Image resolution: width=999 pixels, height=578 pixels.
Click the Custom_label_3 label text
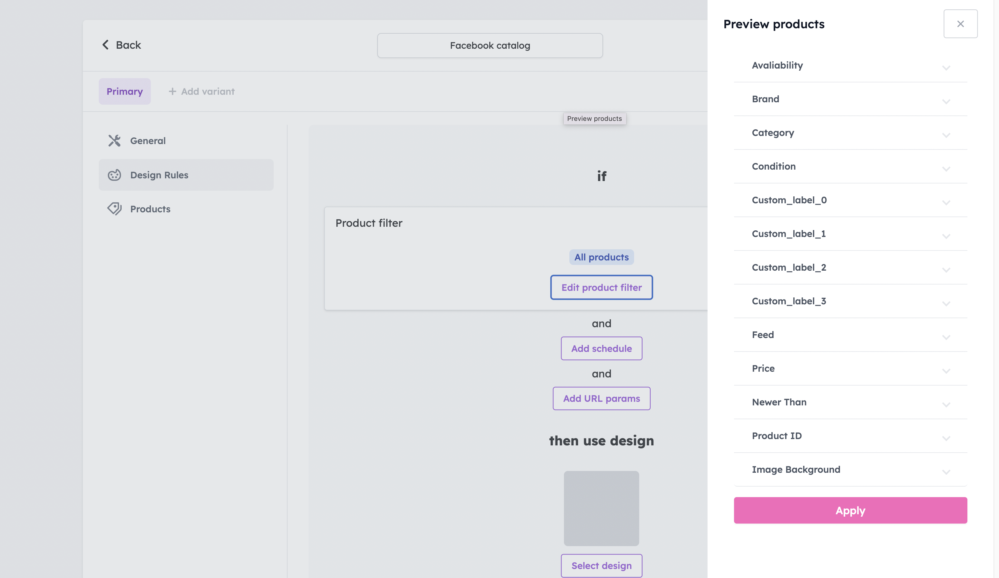point(789,301)
